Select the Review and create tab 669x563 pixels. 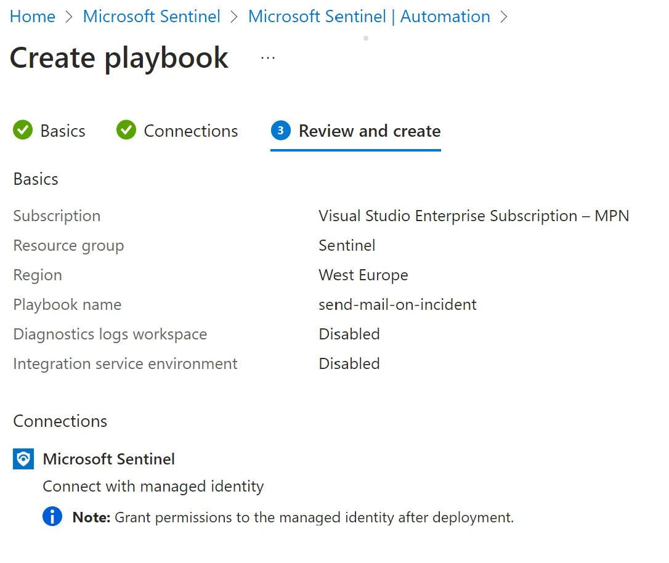point(370,131)
